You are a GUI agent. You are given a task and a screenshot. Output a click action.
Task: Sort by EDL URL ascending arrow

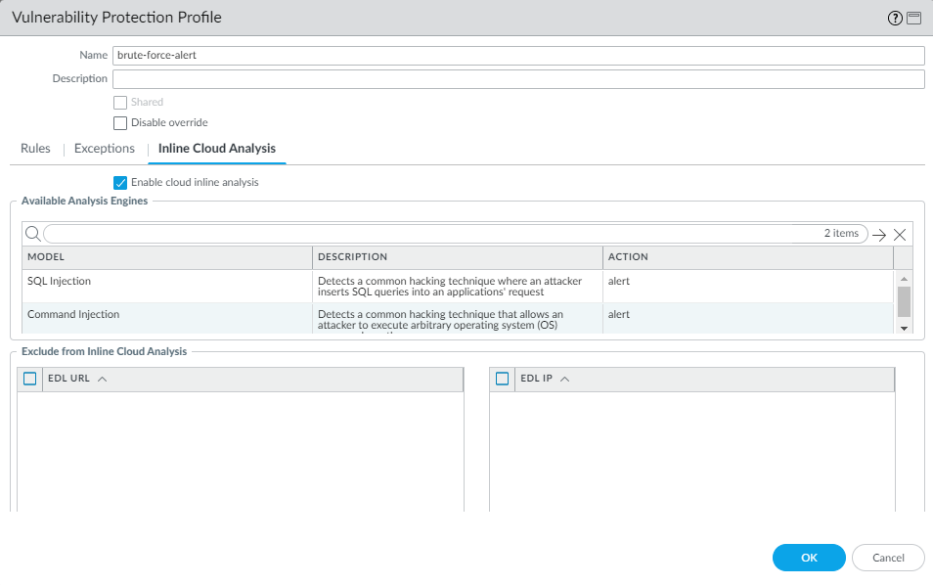[x=103, y=380]
